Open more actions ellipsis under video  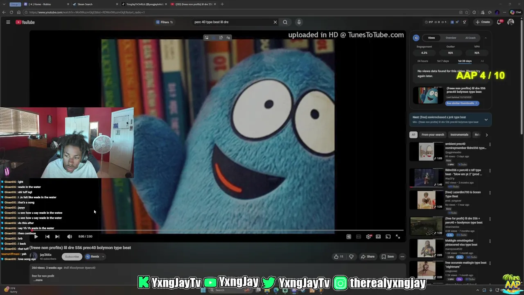[402, 256]
